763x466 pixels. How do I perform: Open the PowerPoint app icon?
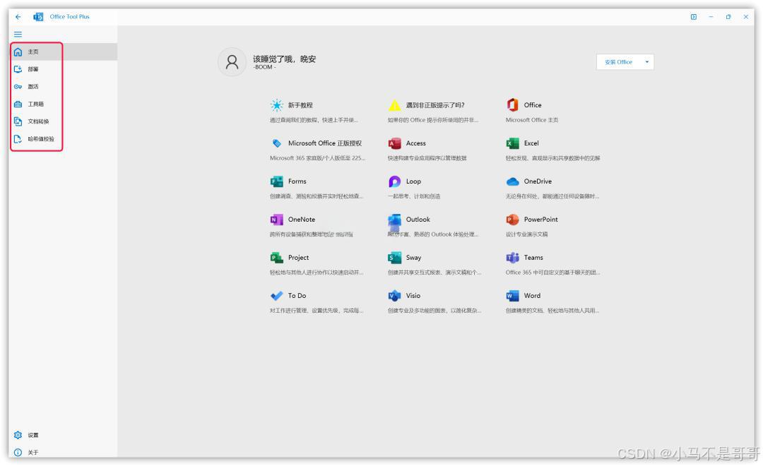click(x=512, y=220)
